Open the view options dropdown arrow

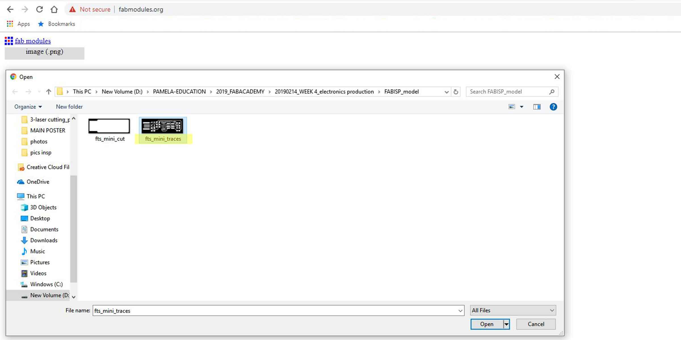(x=522, y=107)
